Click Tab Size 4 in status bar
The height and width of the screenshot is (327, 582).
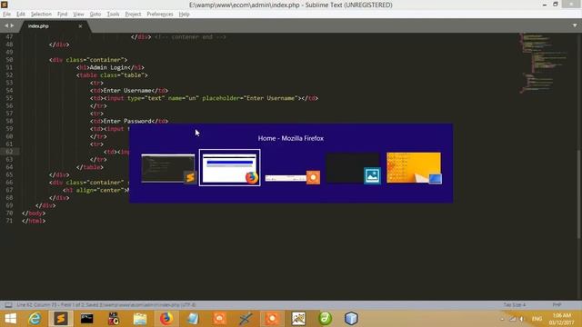pyautogui.click(x=515, y=305)
